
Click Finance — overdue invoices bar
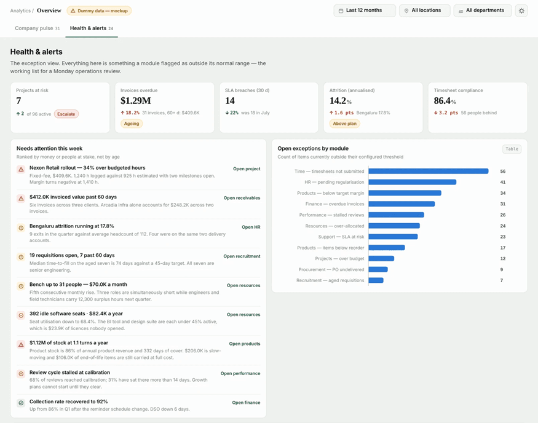402,204
